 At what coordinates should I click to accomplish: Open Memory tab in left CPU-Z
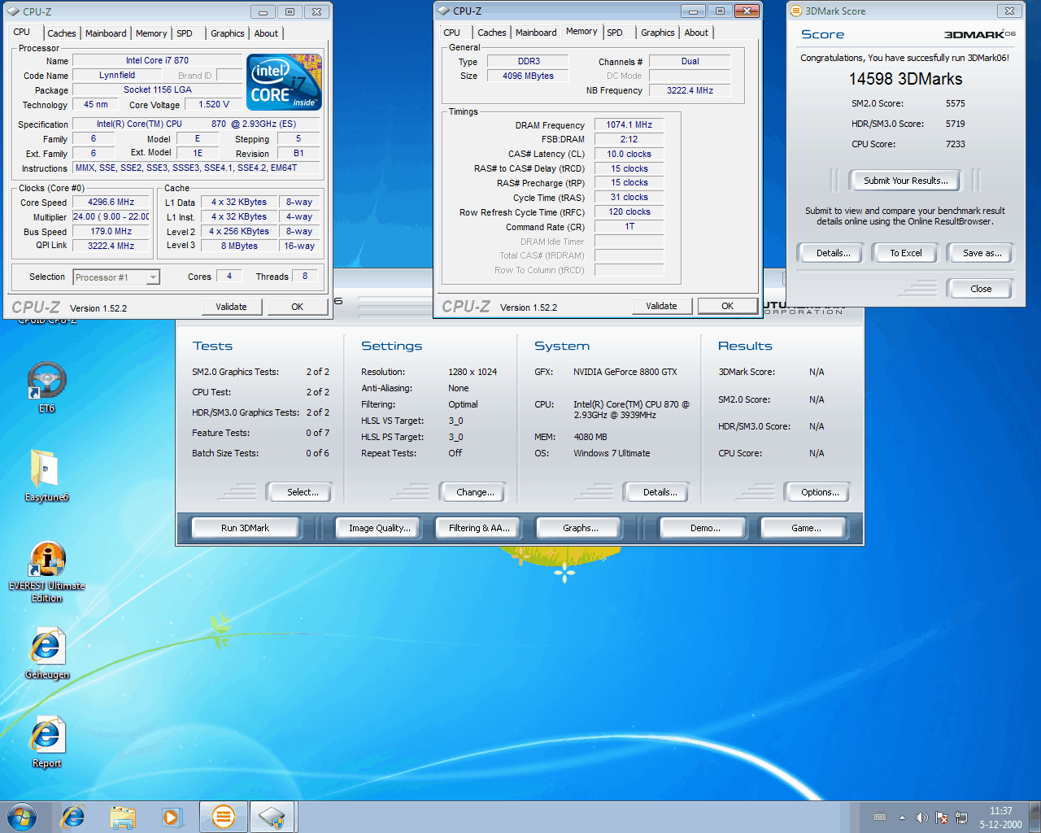(151, 33)
